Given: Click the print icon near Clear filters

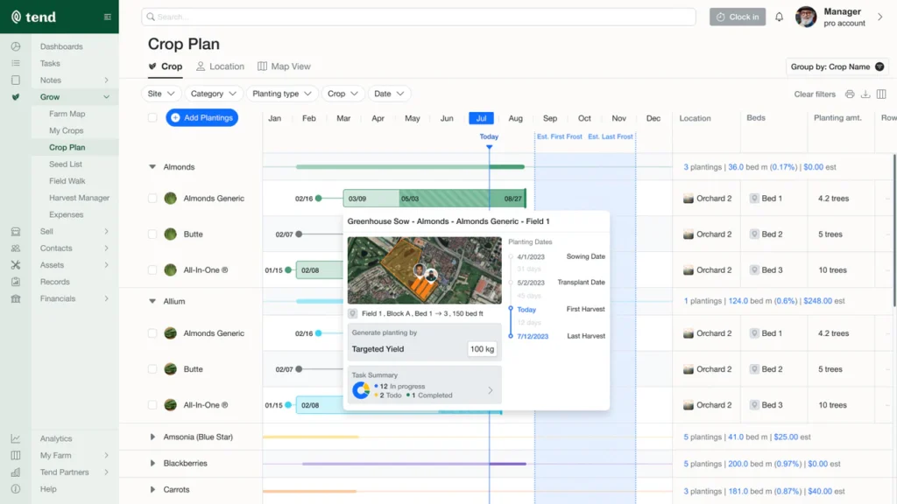Looking at the screenshot, I should [x=849, y=94].
